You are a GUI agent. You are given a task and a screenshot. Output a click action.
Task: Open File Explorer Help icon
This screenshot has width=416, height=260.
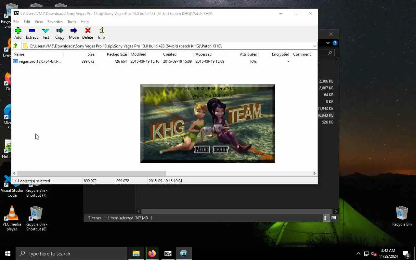(x=335, y=43)
